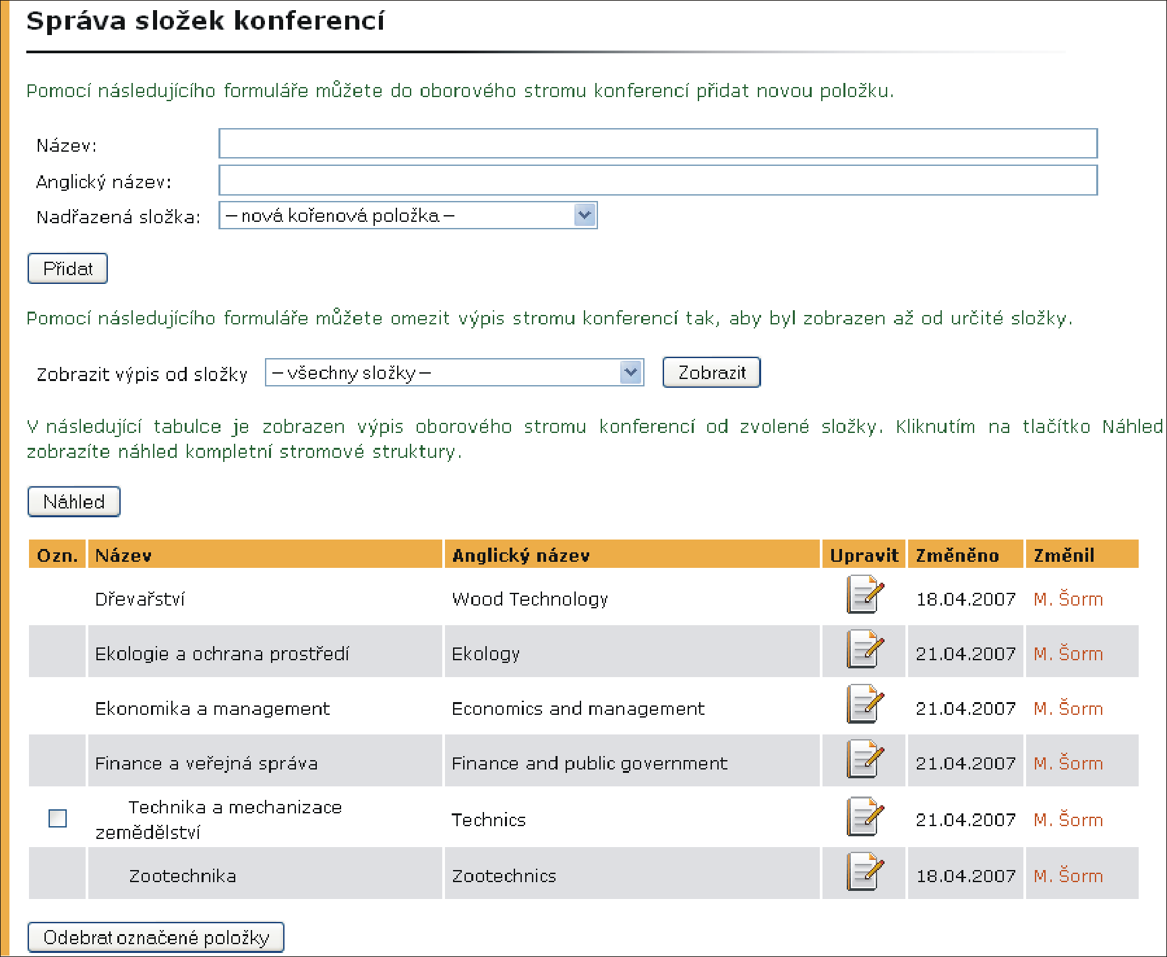Select Finance and public government cell
This screenshot has width=1167, height=957.
click(x=632, y=761)
